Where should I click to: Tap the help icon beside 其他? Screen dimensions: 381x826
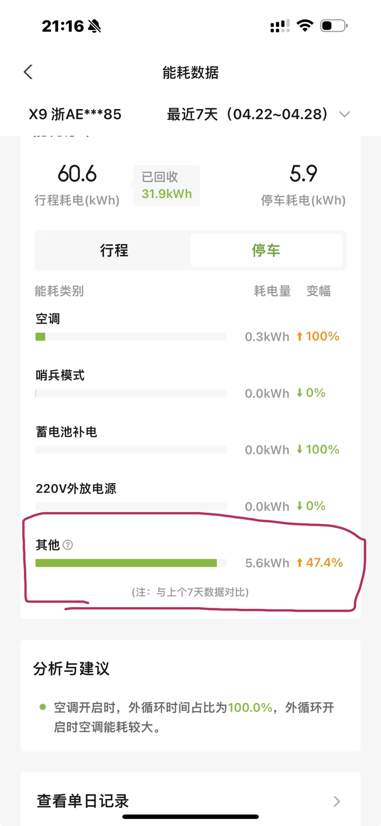68,545
